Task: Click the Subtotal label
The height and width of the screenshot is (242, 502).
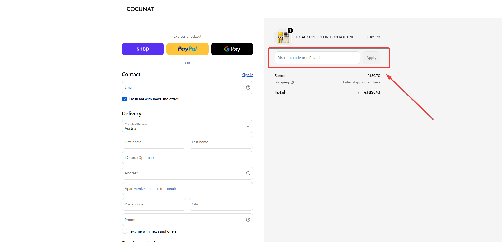Action: pos(282,76)
